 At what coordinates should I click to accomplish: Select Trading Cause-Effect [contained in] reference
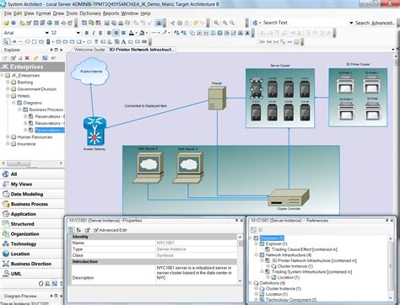[x=305, y=249]
